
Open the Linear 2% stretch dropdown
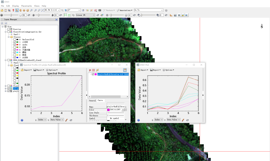point(85,15)
